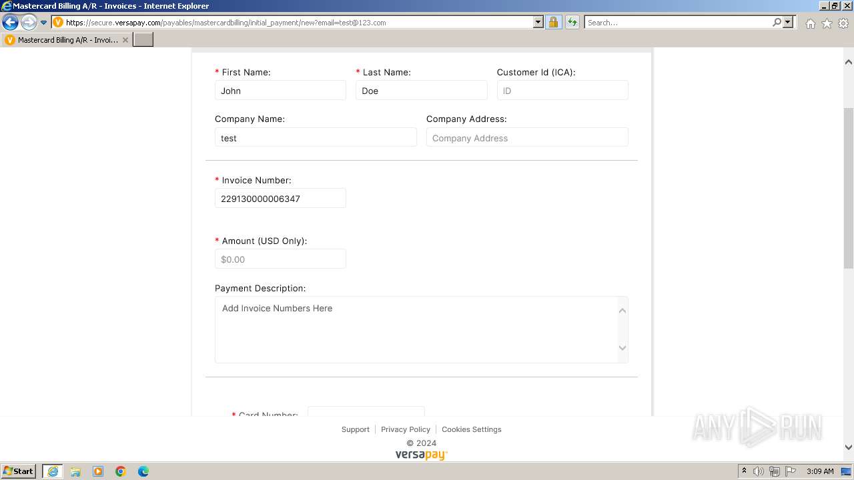Open Microsoft Edge in the taskbar
This screenshot has height=480, width=854.
[143, 471]
